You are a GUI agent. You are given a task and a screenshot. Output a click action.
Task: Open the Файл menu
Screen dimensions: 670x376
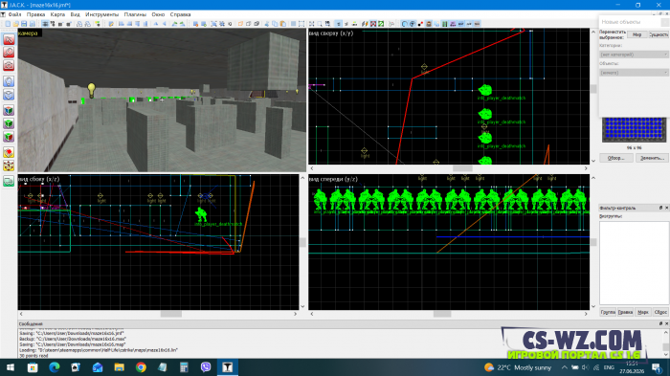click(x=14, y=14)
